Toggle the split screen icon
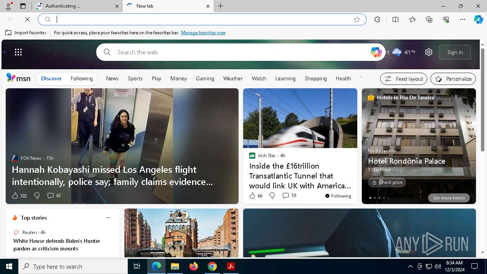The height and width of the screenshot is (274, 487). (x=395, y=19)
